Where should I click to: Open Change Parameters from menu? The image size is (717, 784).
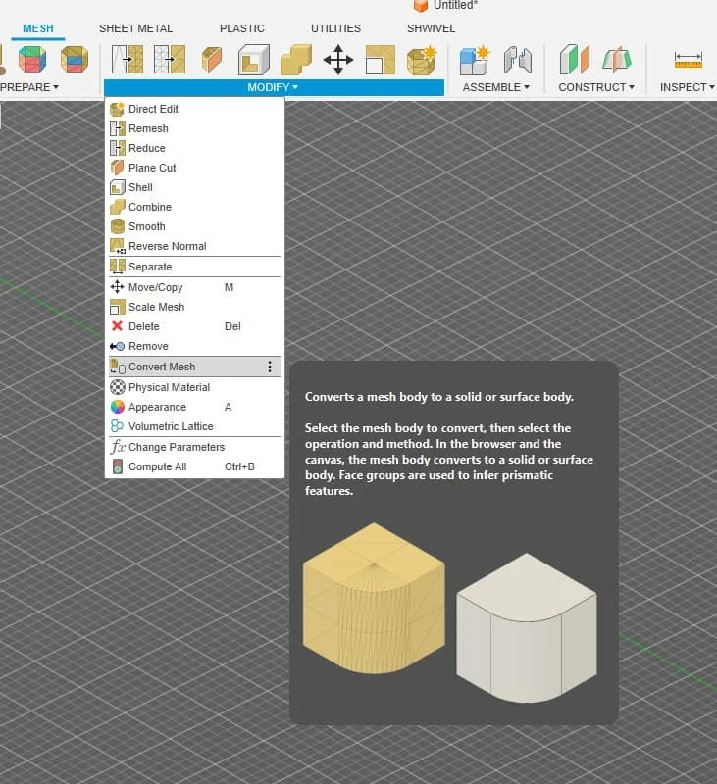click(x=194, y=447)
